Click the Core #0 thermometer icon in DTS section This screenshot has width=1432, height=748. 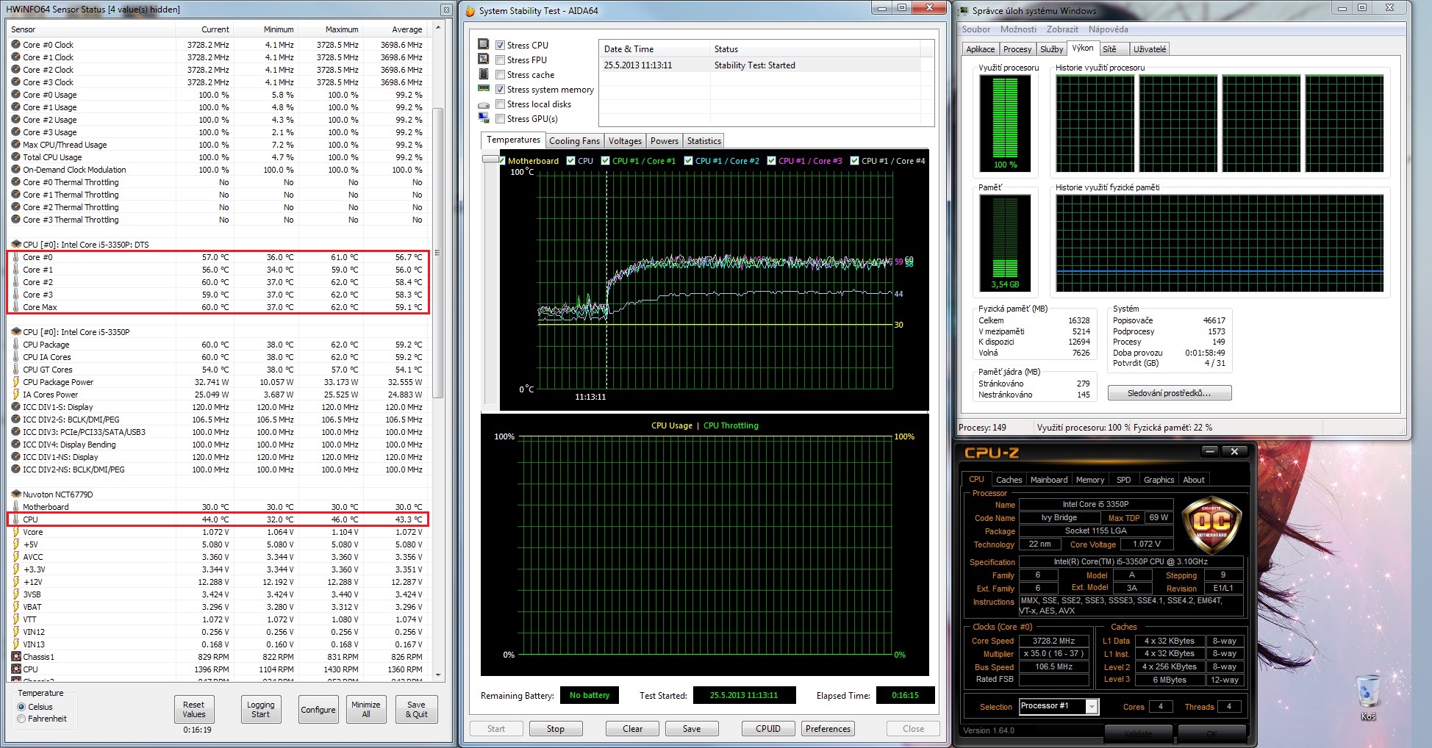(15, 257)
